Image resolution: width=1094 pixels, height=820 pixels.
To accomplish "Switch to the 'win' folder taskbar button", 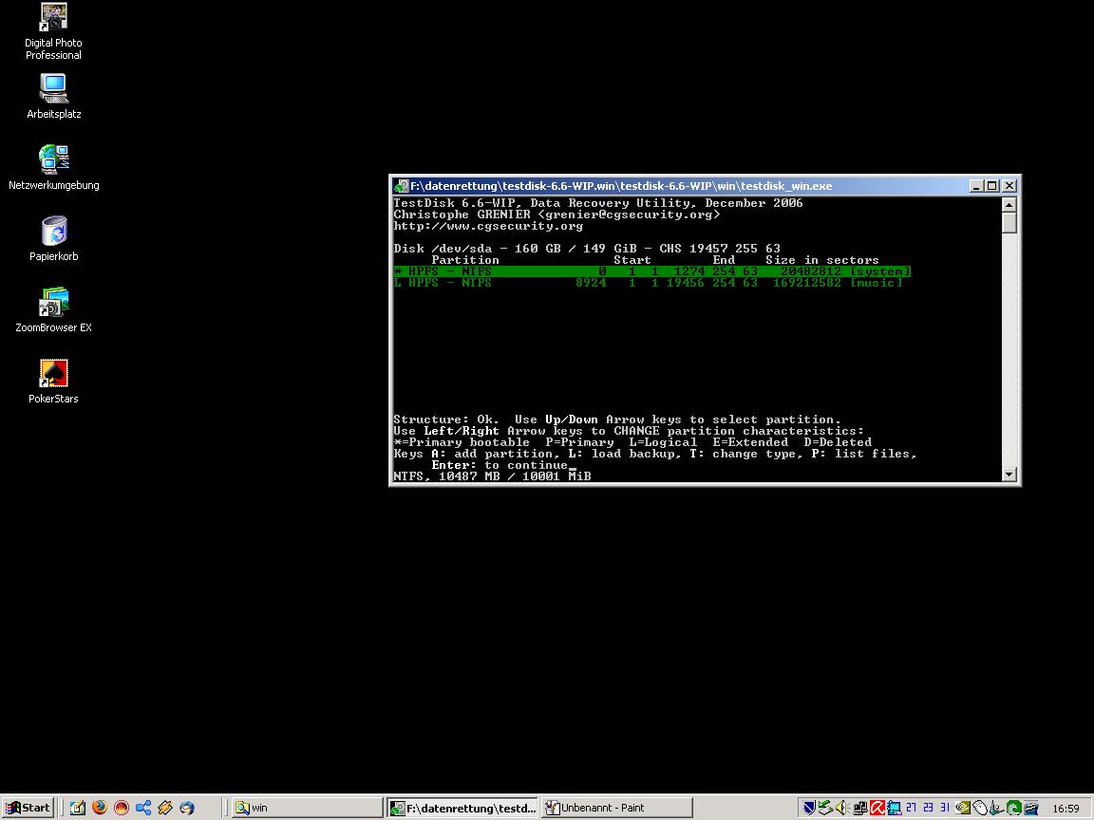I will [307, 808].
